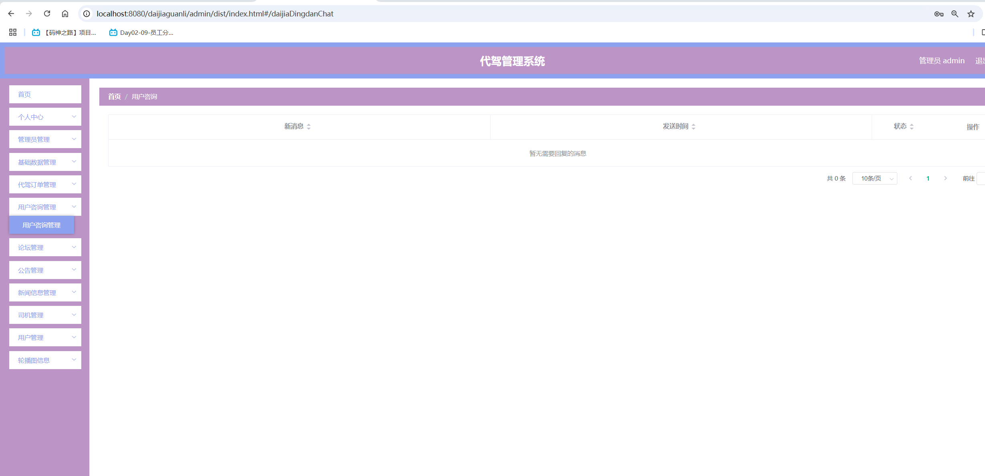The height and width of the screenshot is (476, 985).
Task: Expand the 个人中心 sidebar menu
Action: point(45,117)
